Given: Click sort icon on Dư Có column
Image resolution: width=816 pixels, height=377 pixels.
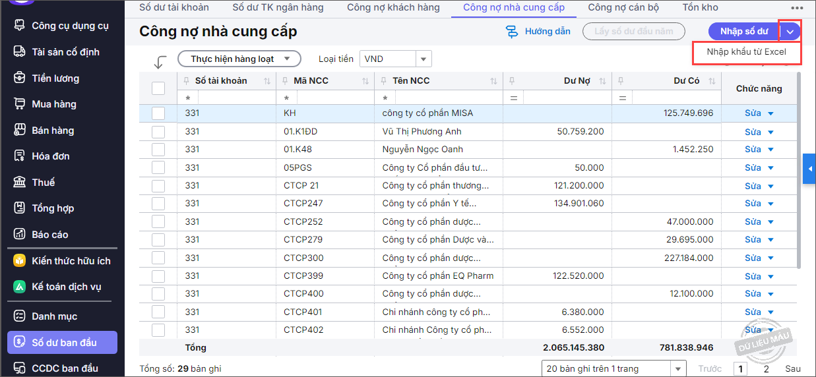Looking at the screenshot, I should coord(712,81).
